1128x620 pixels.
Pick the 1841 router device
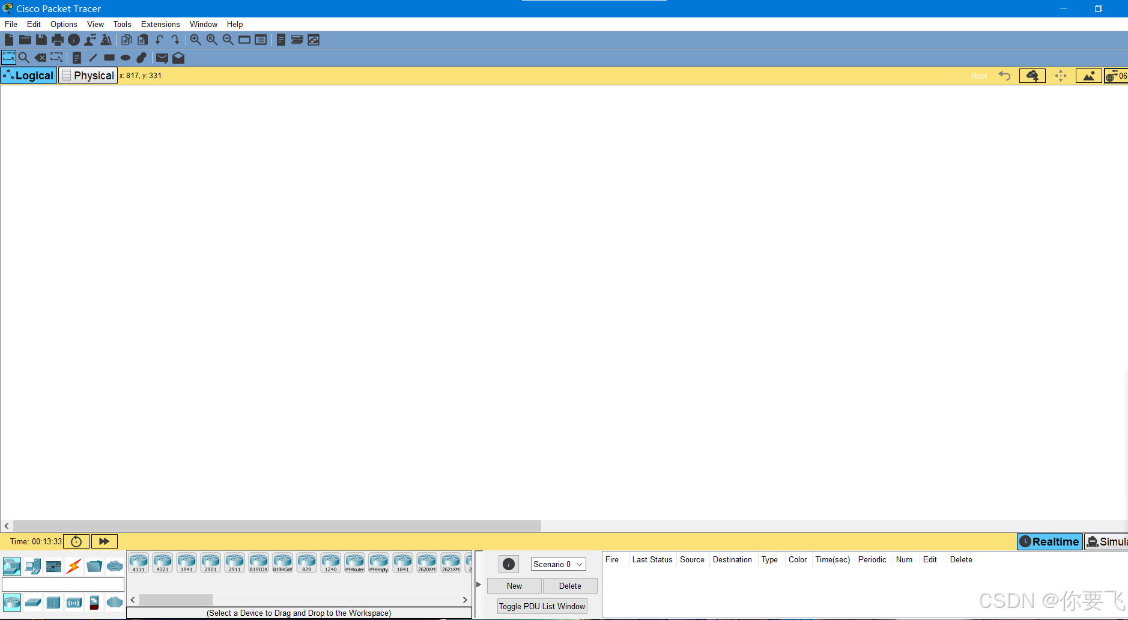403,563
